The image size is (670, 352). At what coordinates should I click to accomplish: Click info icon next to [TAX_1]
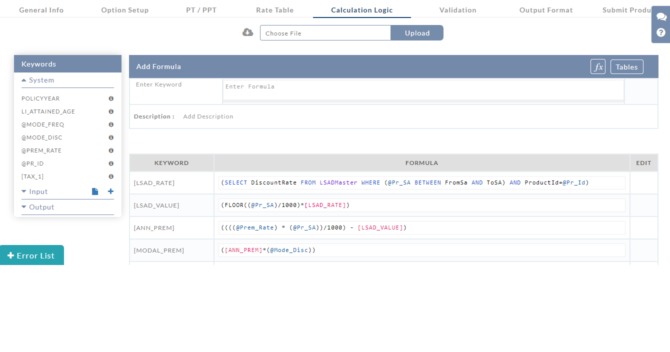[x=111, y=176]
